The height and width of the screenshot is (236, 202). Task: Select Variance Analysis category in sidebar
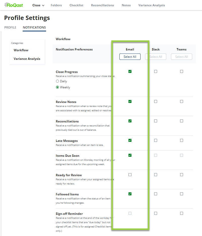(27, 59)
